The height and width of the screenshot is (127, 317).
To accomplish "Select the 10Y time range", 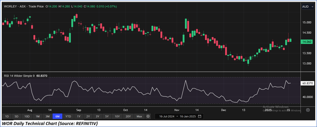I will [x=117, y=116].
